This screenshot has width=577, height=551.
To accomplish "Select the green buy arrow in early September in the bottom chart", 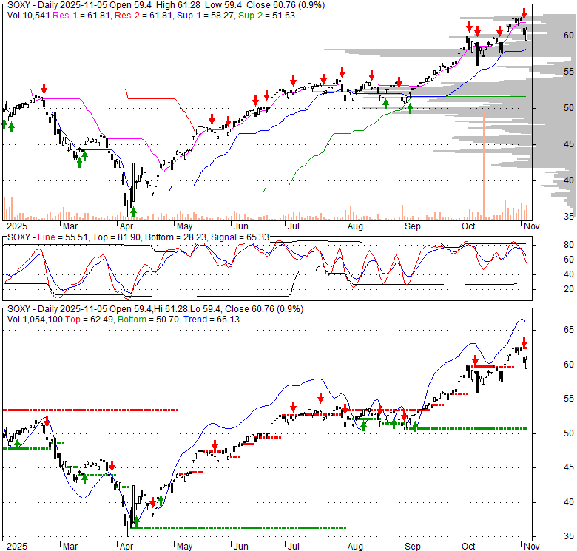I will click(x=414, y=426).
